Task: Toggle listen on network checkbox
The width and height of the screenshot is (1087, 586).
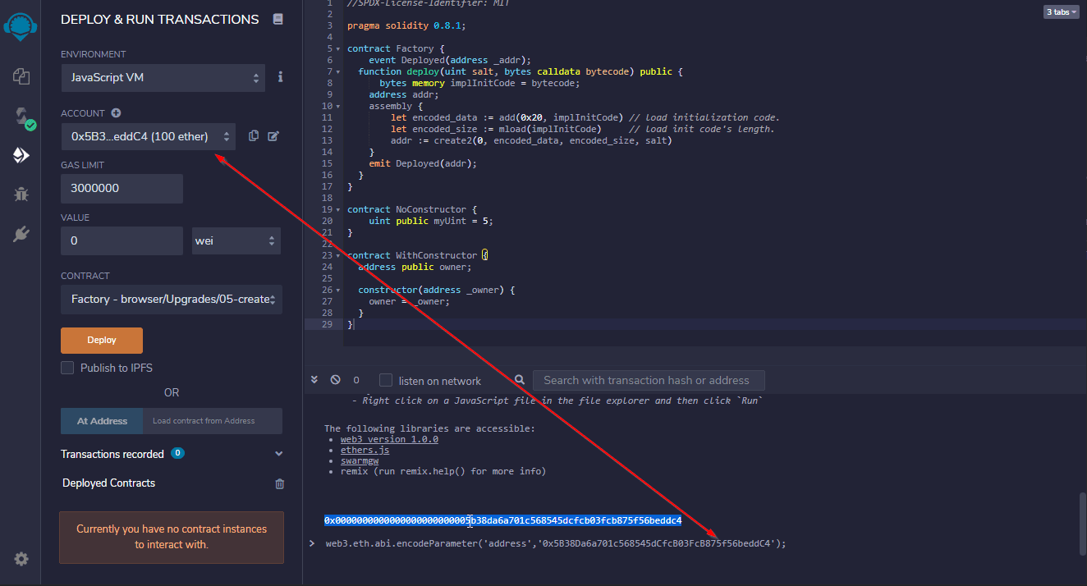Action: pos(386,380)
